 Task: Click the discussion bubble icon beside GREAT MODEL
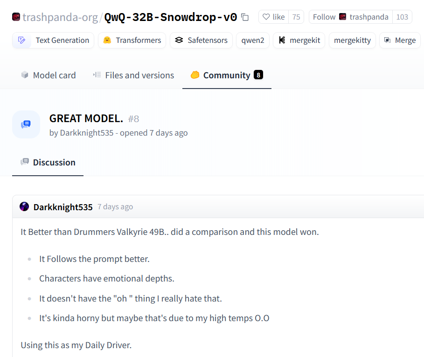coord(26,124)
